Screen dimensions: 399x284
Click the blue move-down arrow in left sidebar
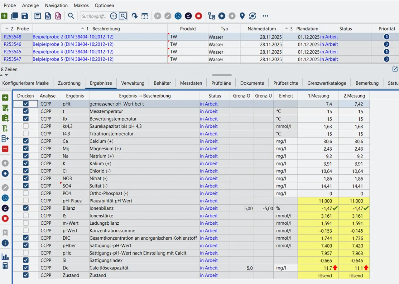[5, 173]
